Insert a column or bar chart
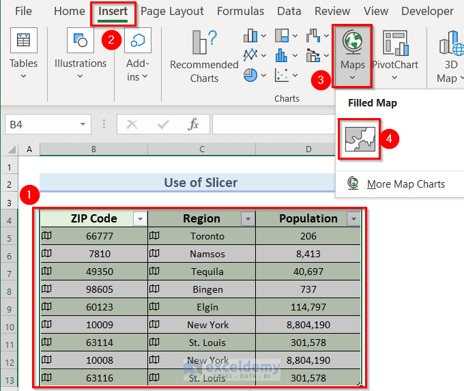Viewport: 464px width, 391px height. pyautogui.click(x=250, y=35)
